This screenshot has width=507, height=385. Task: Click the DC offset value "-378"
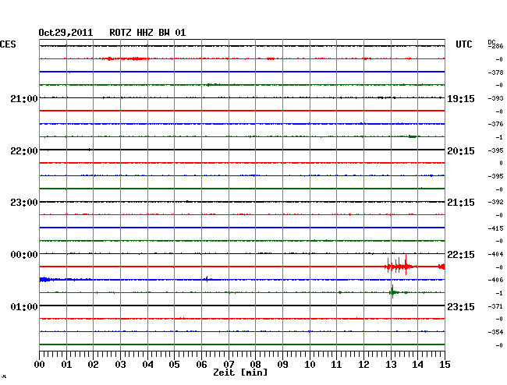click(496, 72)
